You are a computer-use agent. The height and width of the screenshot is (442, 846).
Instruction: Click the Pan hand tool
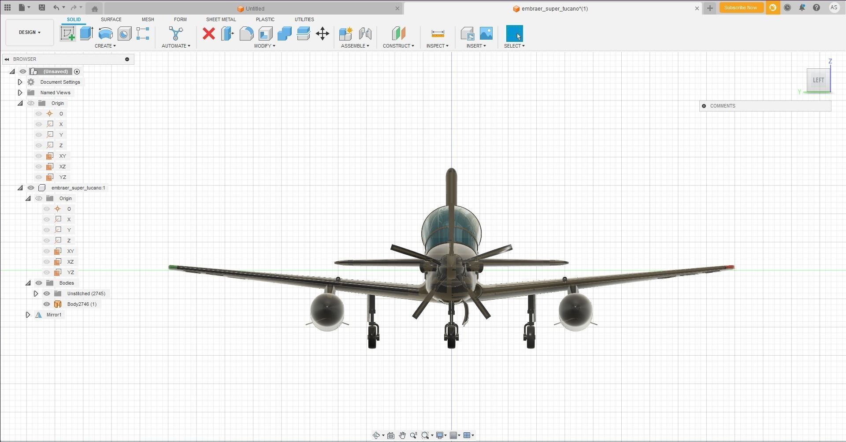point(402,435)
